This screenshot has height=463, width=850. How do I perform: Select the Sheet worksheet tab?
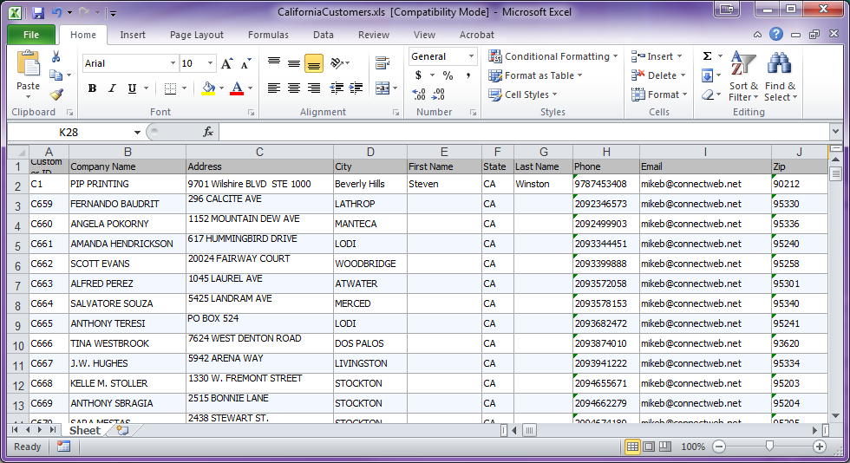(85, 430)
